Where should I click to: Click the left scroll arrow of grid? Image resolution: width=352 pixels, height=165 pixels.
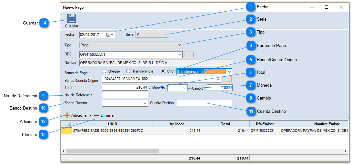coord(64,151)
